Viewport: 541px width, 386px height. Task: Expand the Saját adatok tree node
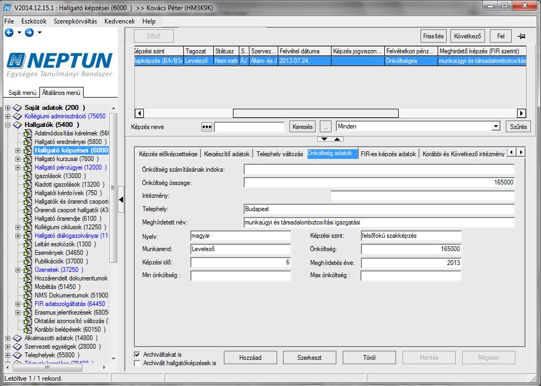pos(8,108)
